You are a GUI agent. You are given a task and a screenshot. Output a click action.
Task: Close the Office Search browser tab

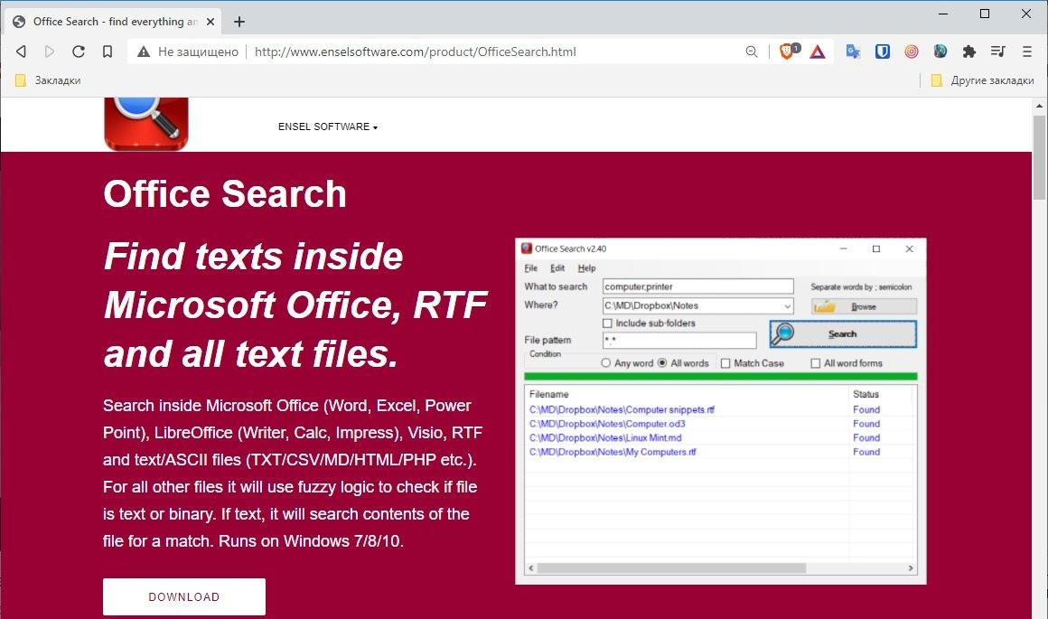[x=210, y=22]
